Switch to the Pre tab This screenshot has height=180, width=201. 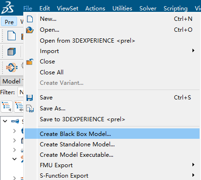tap(9, 22)
